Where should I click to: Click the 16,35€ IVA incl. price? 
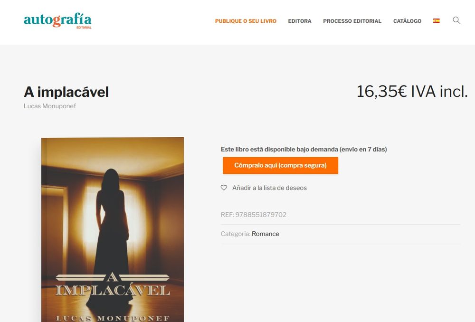pos(412,92)
